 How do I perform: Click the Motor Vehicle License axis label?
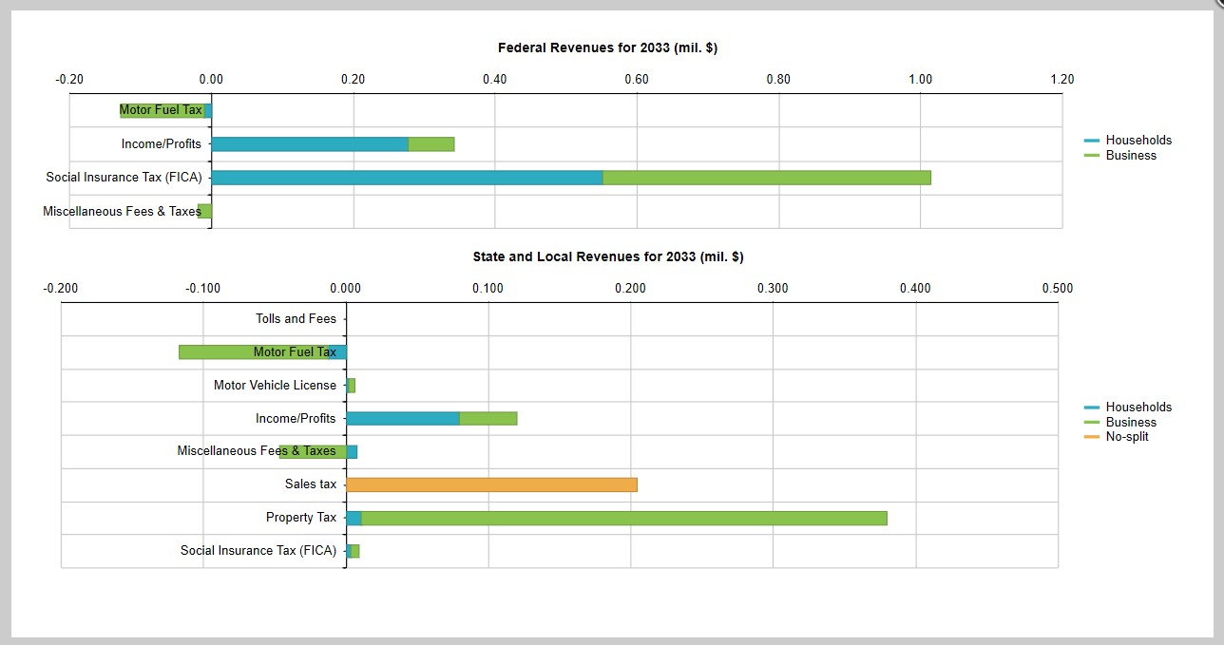pyautogui.click(x=275, y=386)
